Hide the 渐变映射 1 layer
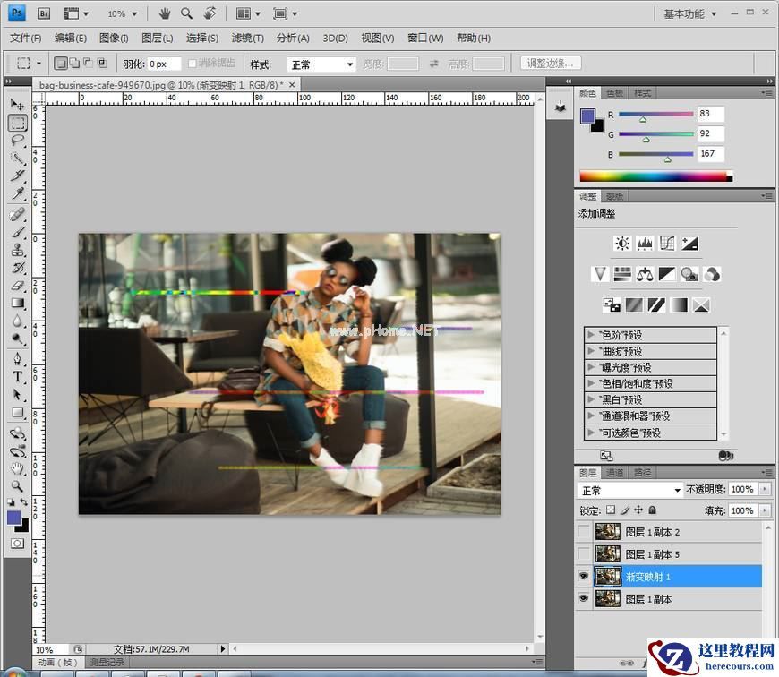The image size is (779, 677). pyautogui.click(x=584, y=577)
